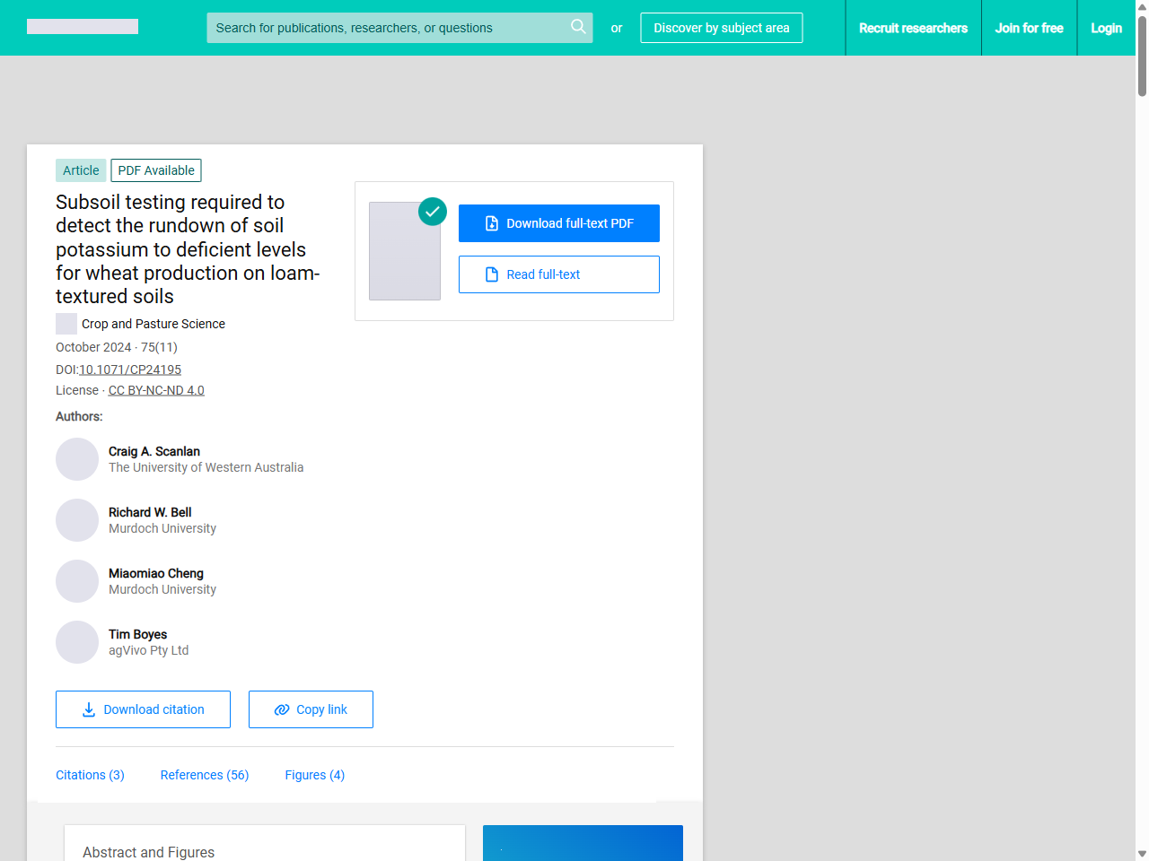Switch to the Figures (4) tab
Screen dimensions: 1149x861
click(x=314, y=775)
